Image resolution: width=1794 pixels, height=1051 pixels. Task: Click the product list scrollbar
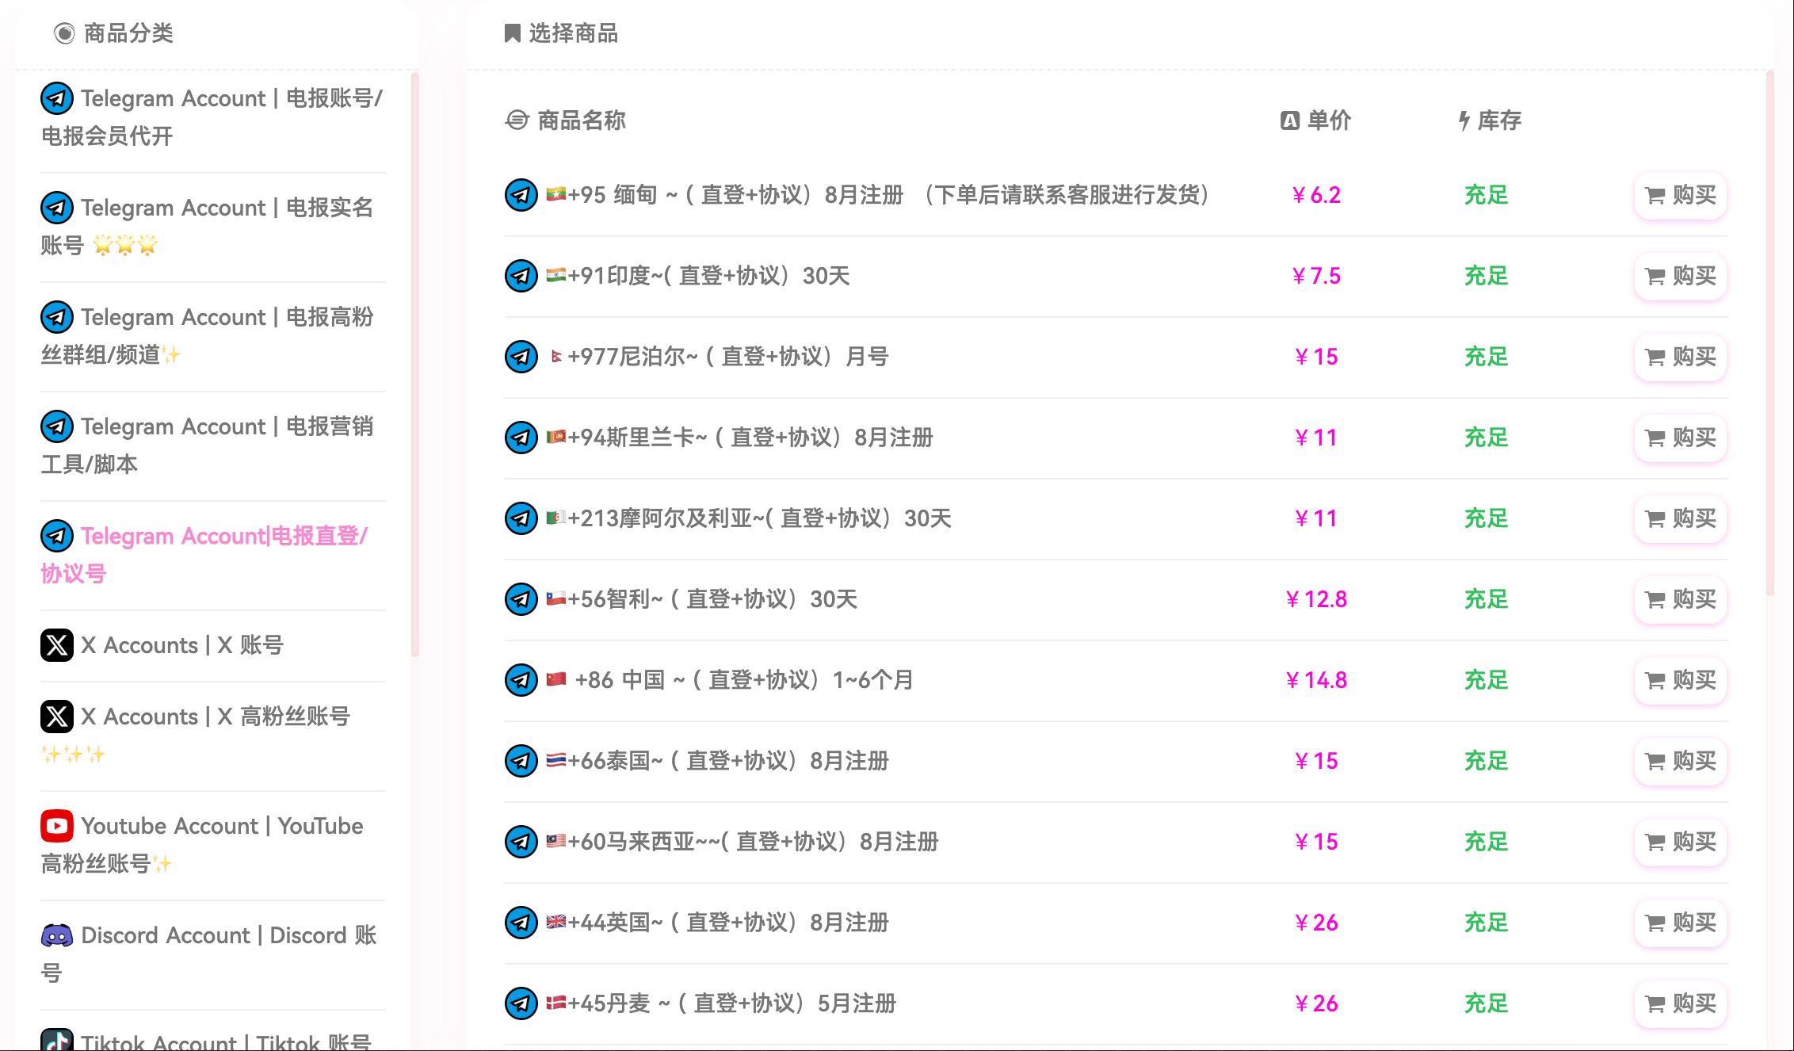tap(1770, 333)
